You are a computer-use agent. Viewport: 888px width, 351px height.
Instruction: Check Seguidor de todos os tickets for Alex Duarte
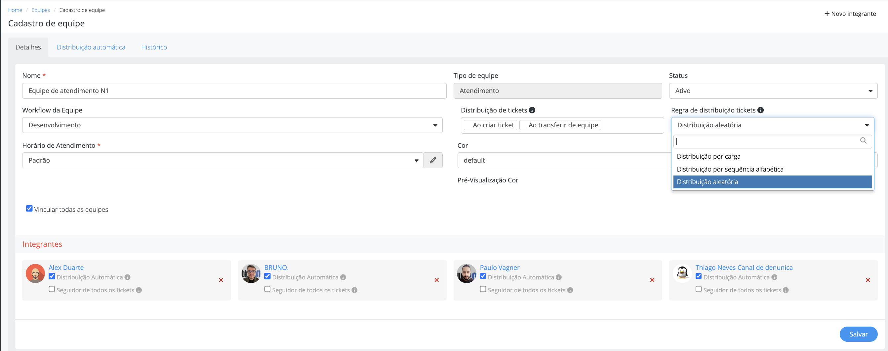pos(52,289)
